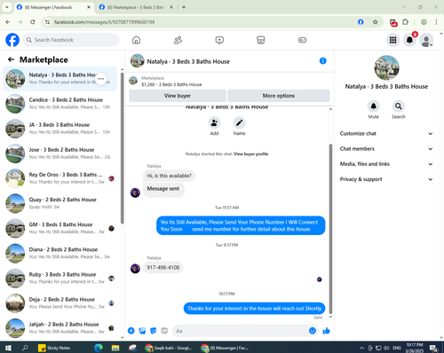Open Ruby - 3 Beds 3 Baths House chat
Image resolution: width=444 pixels, height=353 pixels.
tap(59, 278)
